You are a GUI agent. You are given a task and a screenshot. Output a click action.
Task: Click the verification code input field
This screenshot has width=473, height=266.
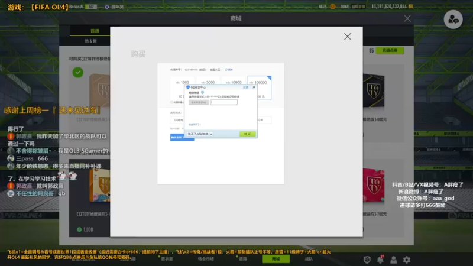pos(224,102)
